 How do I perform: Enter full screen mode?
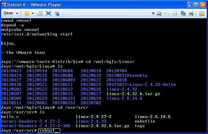[48, 13]
